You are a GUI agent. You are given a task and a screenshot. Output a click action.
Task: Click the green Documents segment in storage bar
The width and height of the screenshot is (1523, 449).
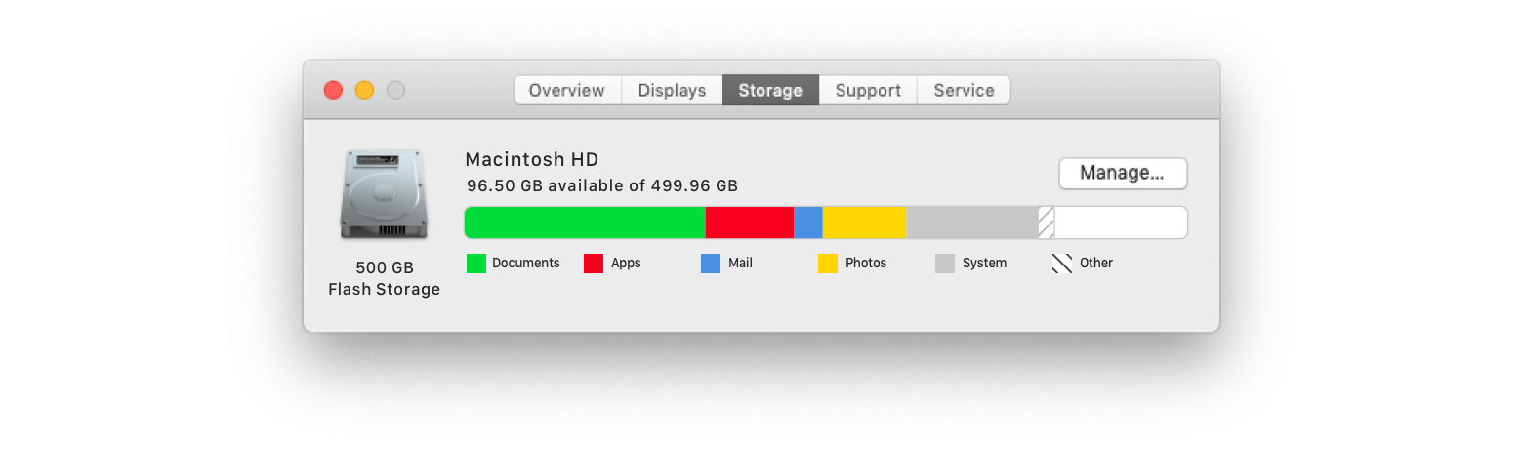pos(585,223)
